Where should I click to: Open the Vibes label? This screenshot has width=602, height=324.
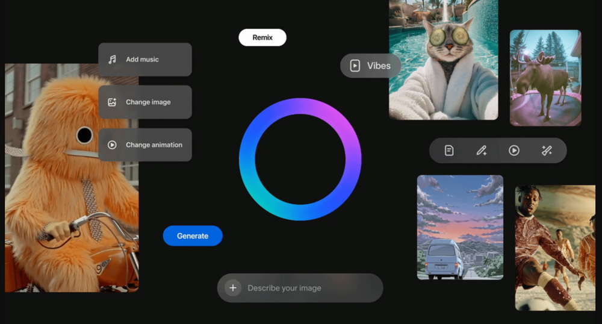click(x=379, y=66)
